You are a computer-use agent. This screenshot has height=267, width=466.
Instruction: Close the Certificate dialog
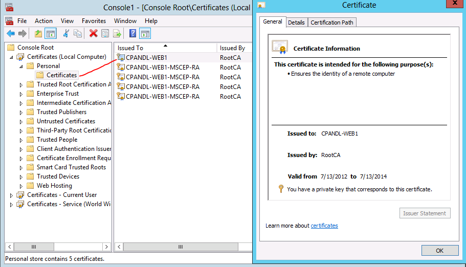pyautogui.click(x=455, y=3)
